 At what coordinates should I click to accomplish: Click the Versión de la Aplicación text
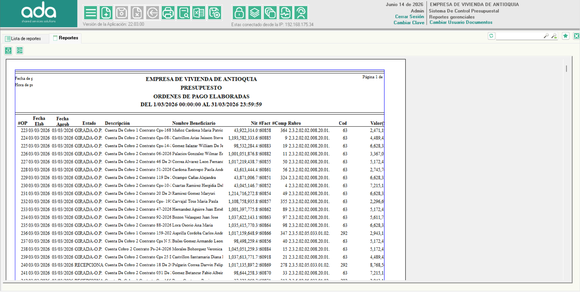click(114, 24)
